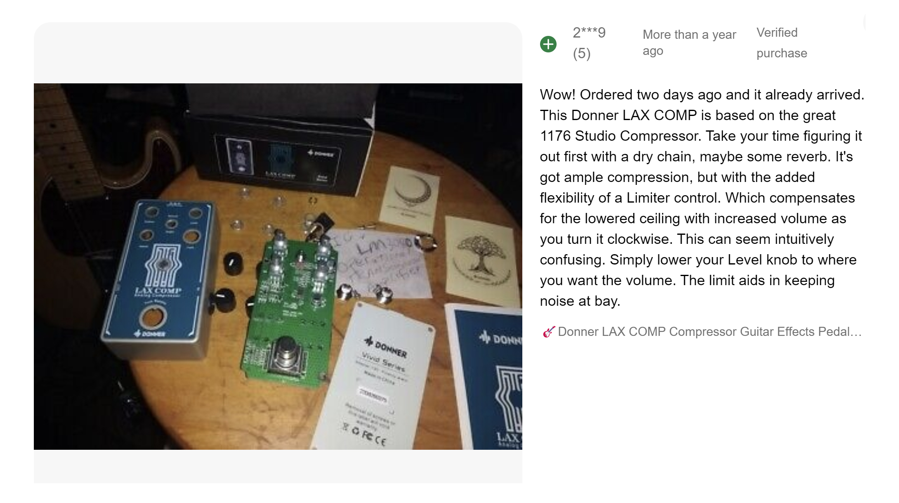The height and width of the screenshot is (503, 899).
Task: Click the More than a year ago timestamp
Action: pyautogui.click(x=689, y=43)
